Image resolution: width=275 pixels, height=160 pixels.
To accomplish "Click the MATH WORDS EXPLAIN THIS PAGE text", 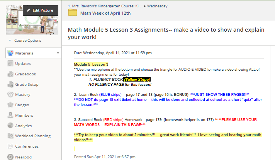I will tap(110, 125).
